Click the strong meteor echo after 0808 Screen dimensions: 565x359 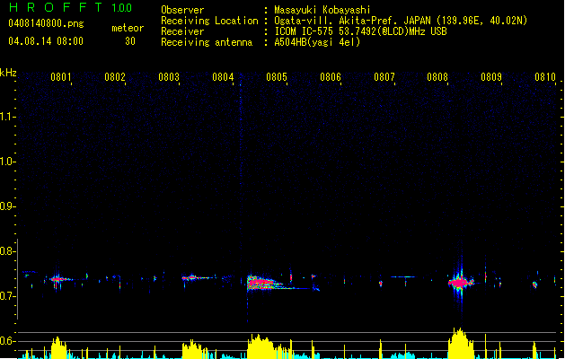(x=461, y=283)
